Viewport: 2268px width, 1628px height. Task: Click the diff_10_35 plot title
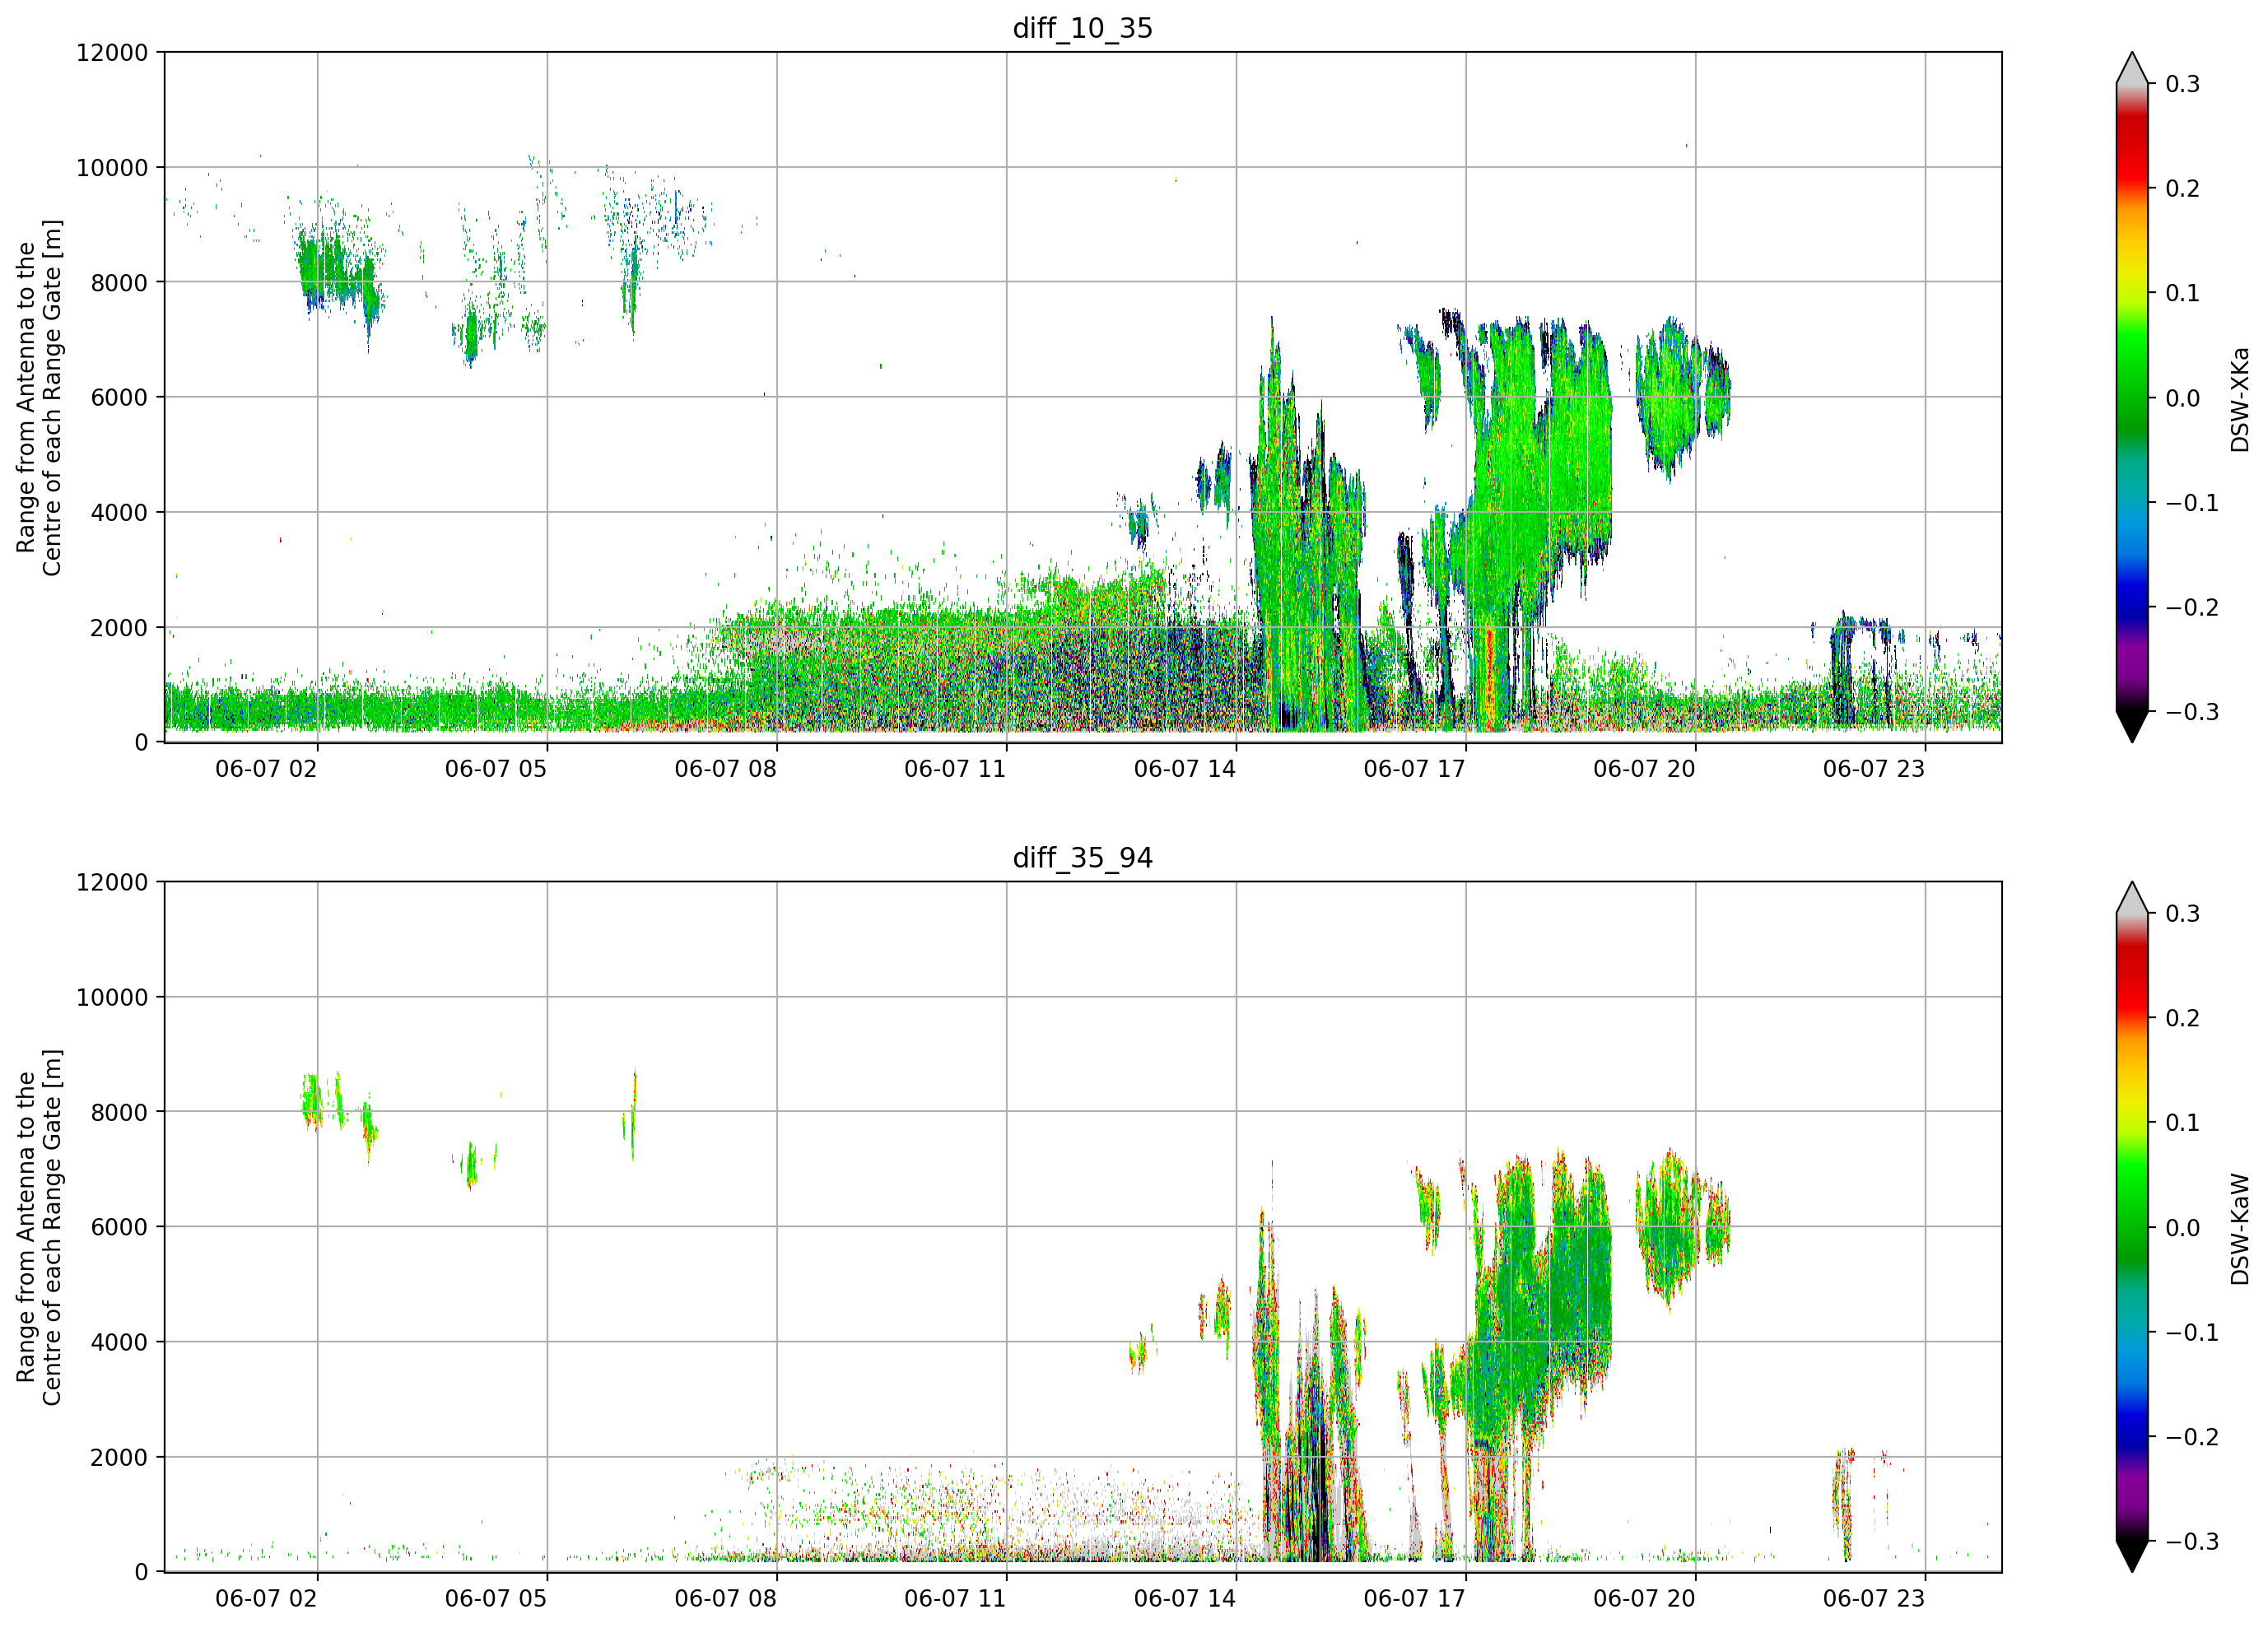[1082, 28]
